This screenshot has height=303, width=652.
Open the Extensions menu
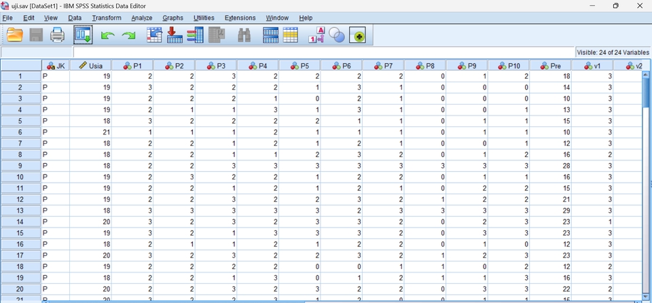(x=240, y=18)
